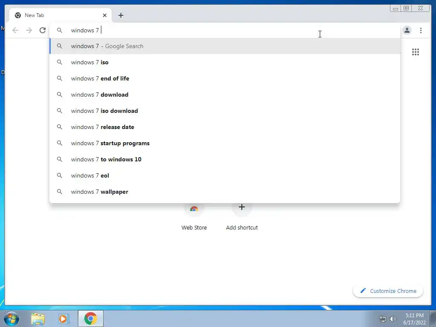Open the Windows Start orb

pos(11,318)
